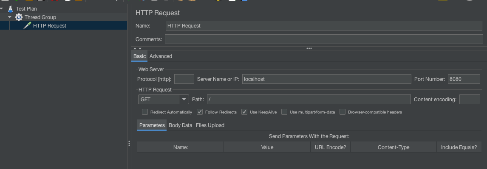Screen dimensions: 487x169
Task: Click the URL Encode? column header
Action: pos(331,147)
